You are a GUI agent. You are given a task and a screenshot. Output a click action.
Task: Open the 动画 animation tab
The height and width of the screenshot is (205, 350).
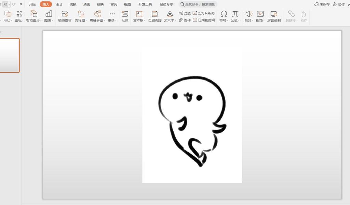pos(86,4)
